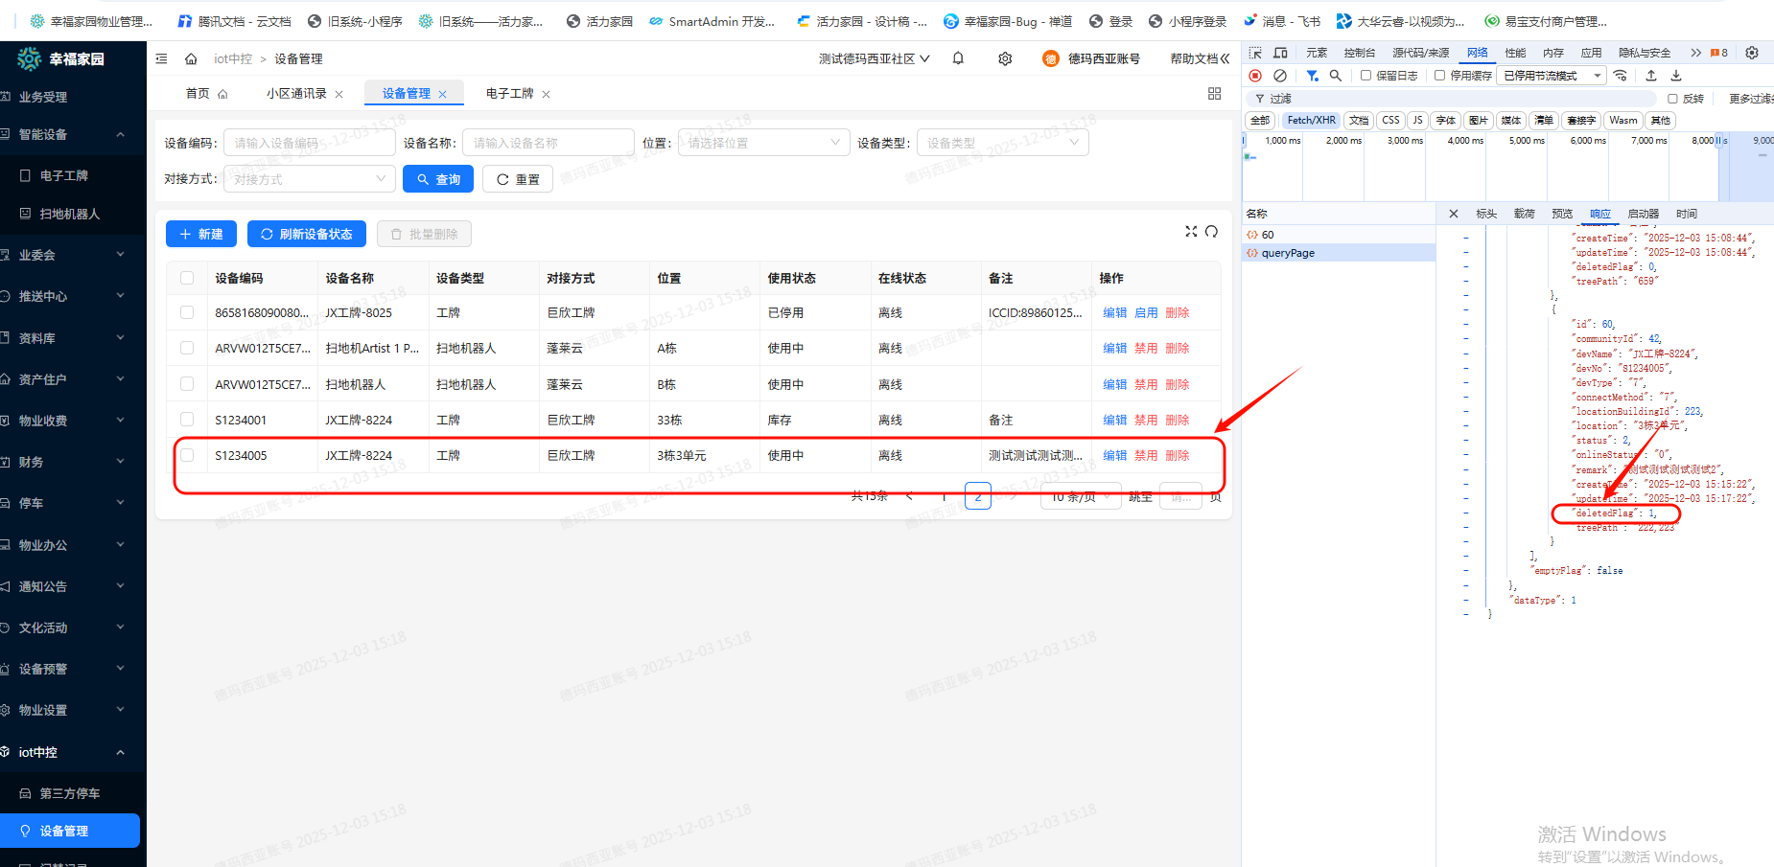Image resolution: width=1774 pixels, height=867 pixels.
Task: Click the 刷新设备状态 button
Action: coord(307,234)
